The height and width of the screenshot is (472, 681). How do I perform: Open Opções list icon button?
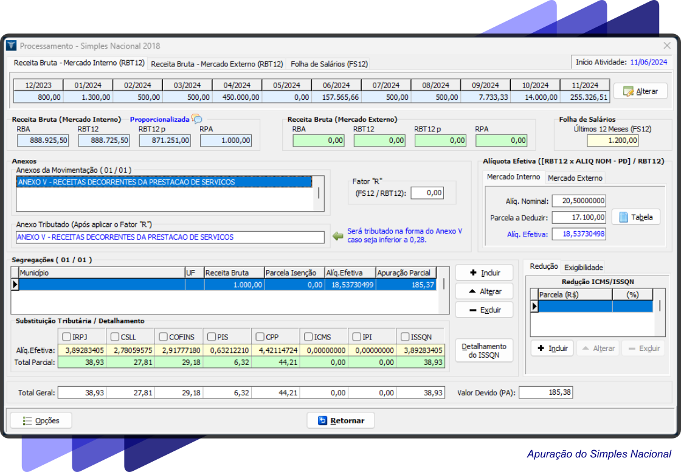click(x=27, y=420)
